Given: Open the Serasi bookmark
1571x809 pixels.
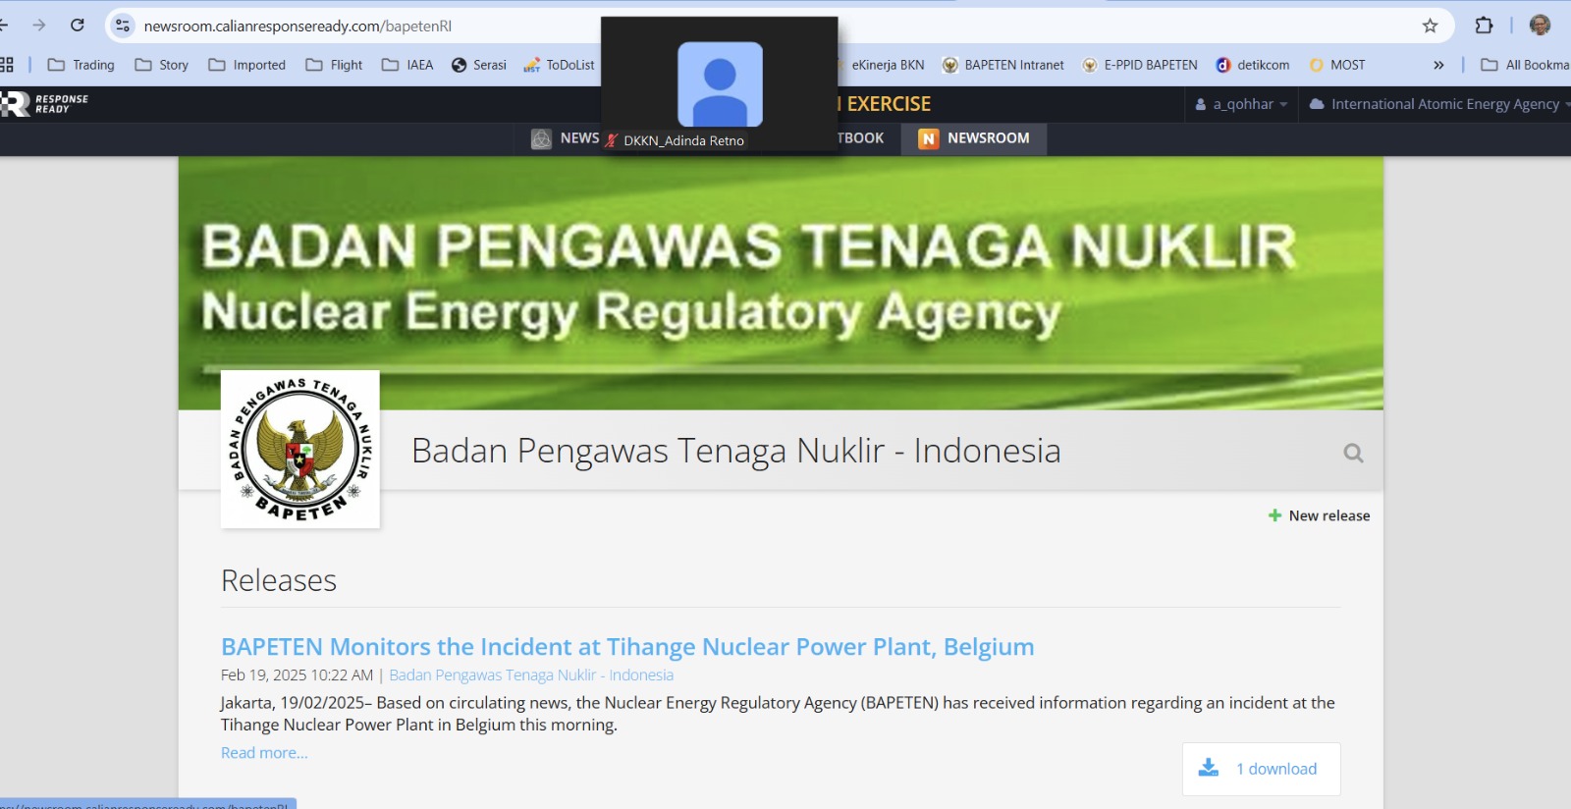Looking at the screenshot, I should [x=479, y=65].
